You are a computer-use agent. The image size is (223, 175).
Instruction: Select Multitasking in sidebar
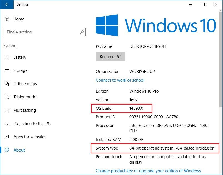pos(24,110)
